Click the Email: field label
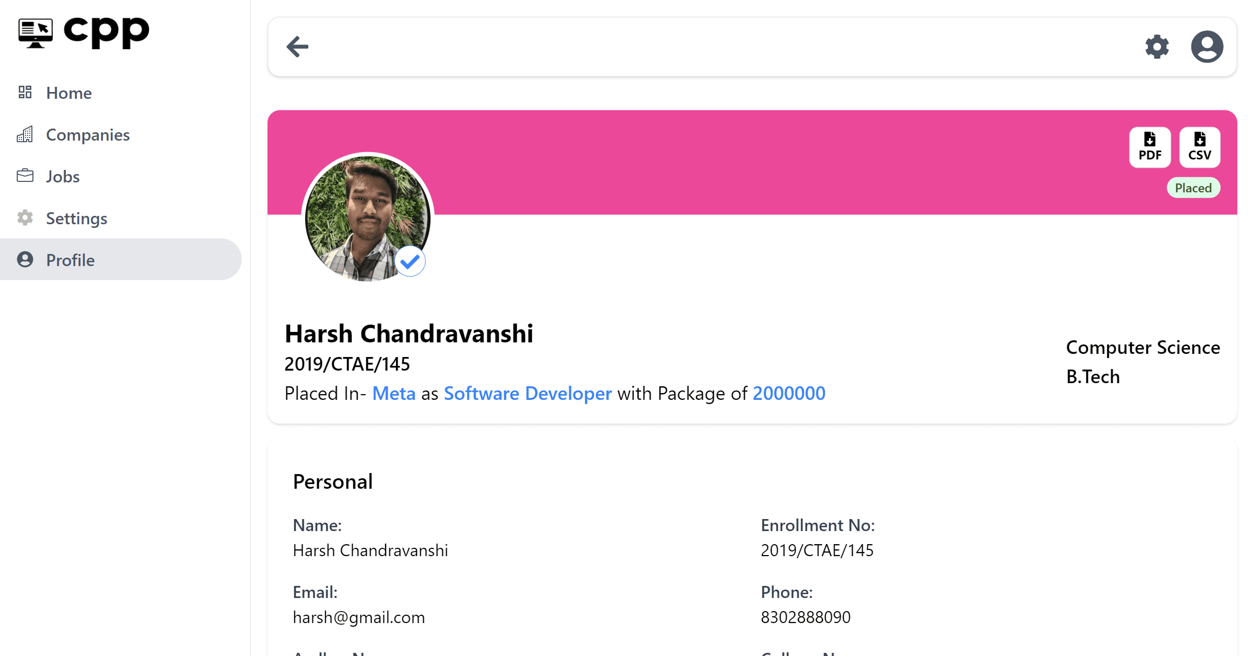The width and height of the screenshot is (1254, 656). pyautogui.click(x=315, y=592)
